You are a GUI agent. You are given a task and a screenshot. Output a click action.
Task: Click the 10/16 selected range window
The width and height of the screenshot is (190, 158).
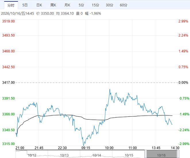coord(162,154)
